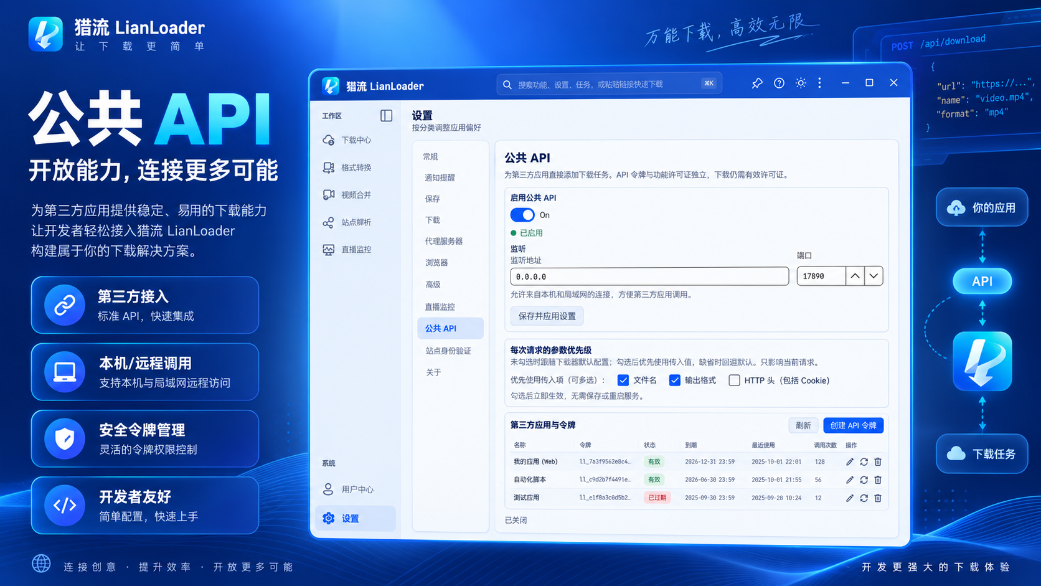Click the 已过期 status for 测试应用
This screenshot has width=1041, height=586.
(x=657, y=498)
